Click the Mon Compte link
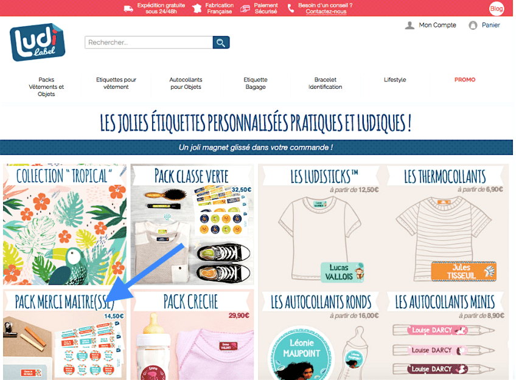 [x=438, y=25]
